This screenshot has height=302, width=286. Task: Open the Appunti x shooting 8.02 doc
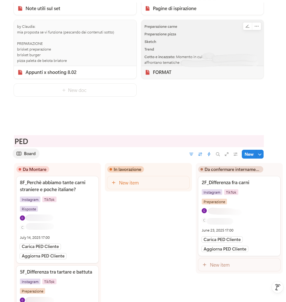51,72
